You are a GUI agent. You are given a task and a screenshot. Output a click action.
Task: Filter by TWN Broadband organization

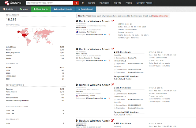point(12,98)
